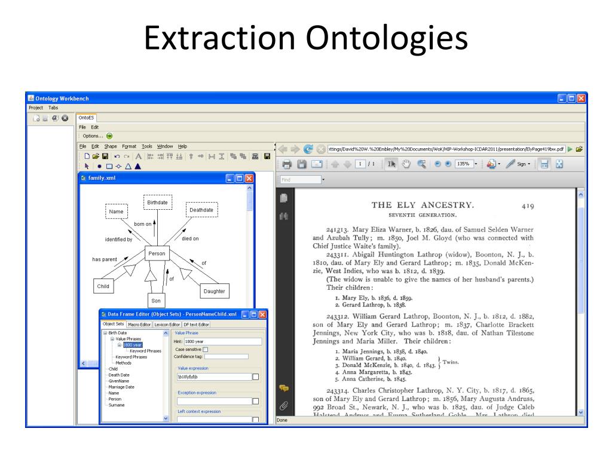This screenshot has height=459, width=612.
Task: Click the object sets tree scroll-down arrow
Action: pyautogui.click(x=166, y=418)
